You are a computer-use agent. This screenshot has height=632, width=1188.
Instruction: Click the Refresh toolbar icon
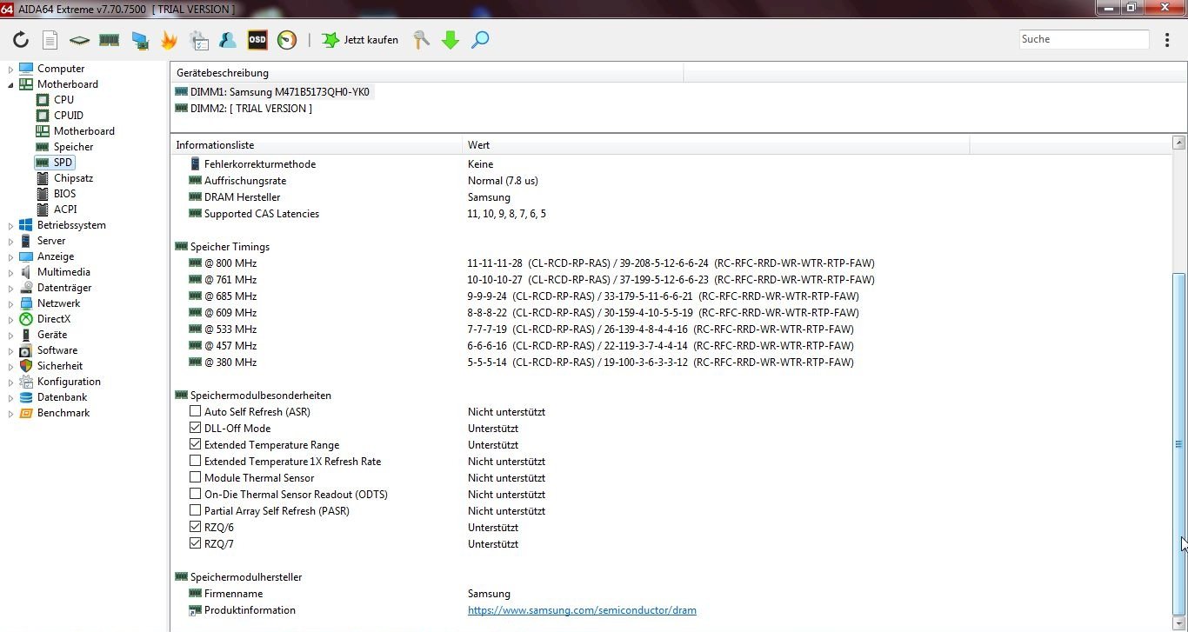click(21, 40)
